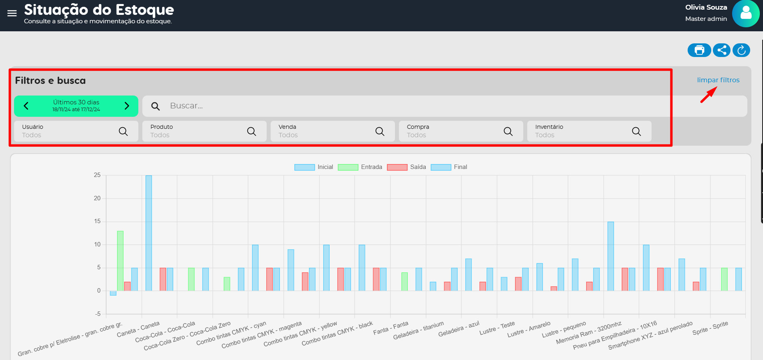This screenshot has width=763, height=360.
Task: Open the hamburger navigation menu
Action: point(12,13)
